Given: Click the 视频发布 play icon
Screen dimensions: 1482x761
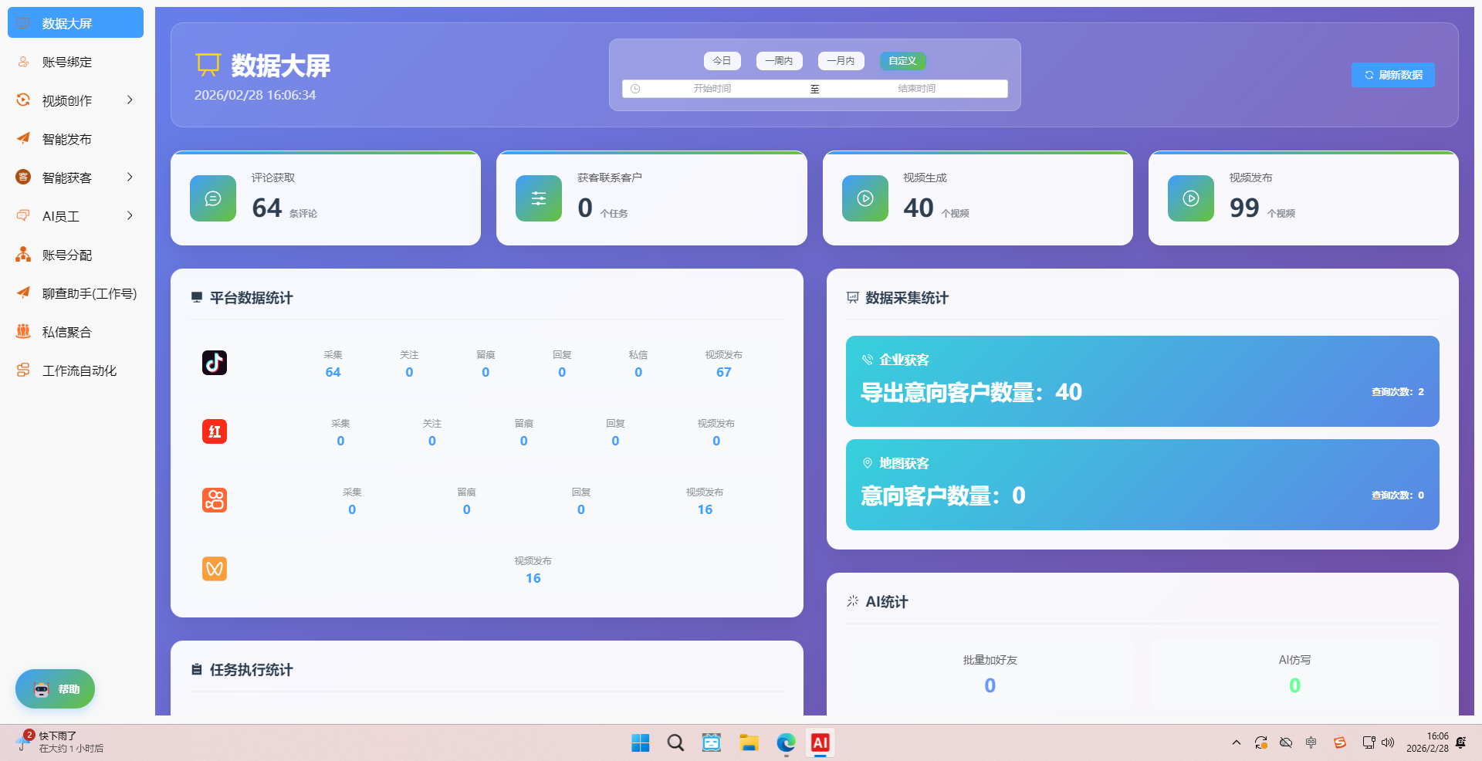Looking at the screenshot, I should [x=1191, y=198].
